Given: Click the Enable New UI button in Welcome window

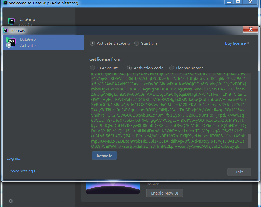Looking at the screenshot, I should pyautogui.click(x=165, y=193).
